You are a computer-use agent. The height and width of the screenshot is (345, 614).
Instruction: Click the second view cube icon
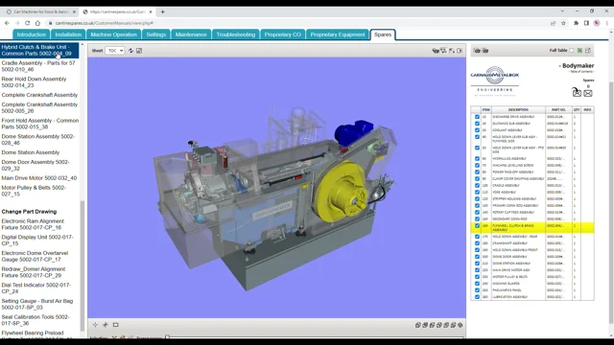click(x=425, y=325)
